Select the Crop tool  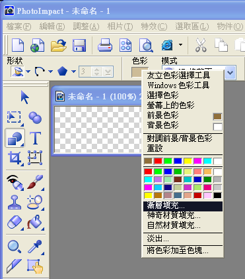[15, 158]
